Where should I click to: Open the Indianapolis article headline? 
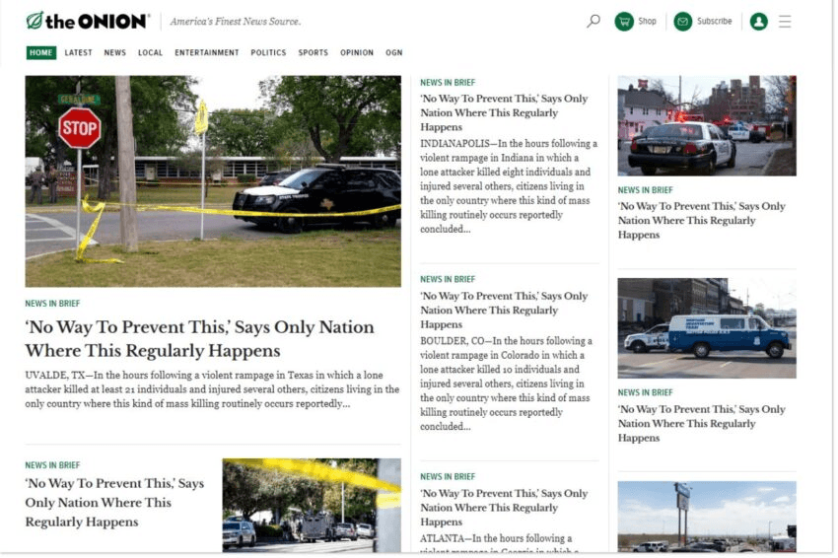(x=504, y=112)
